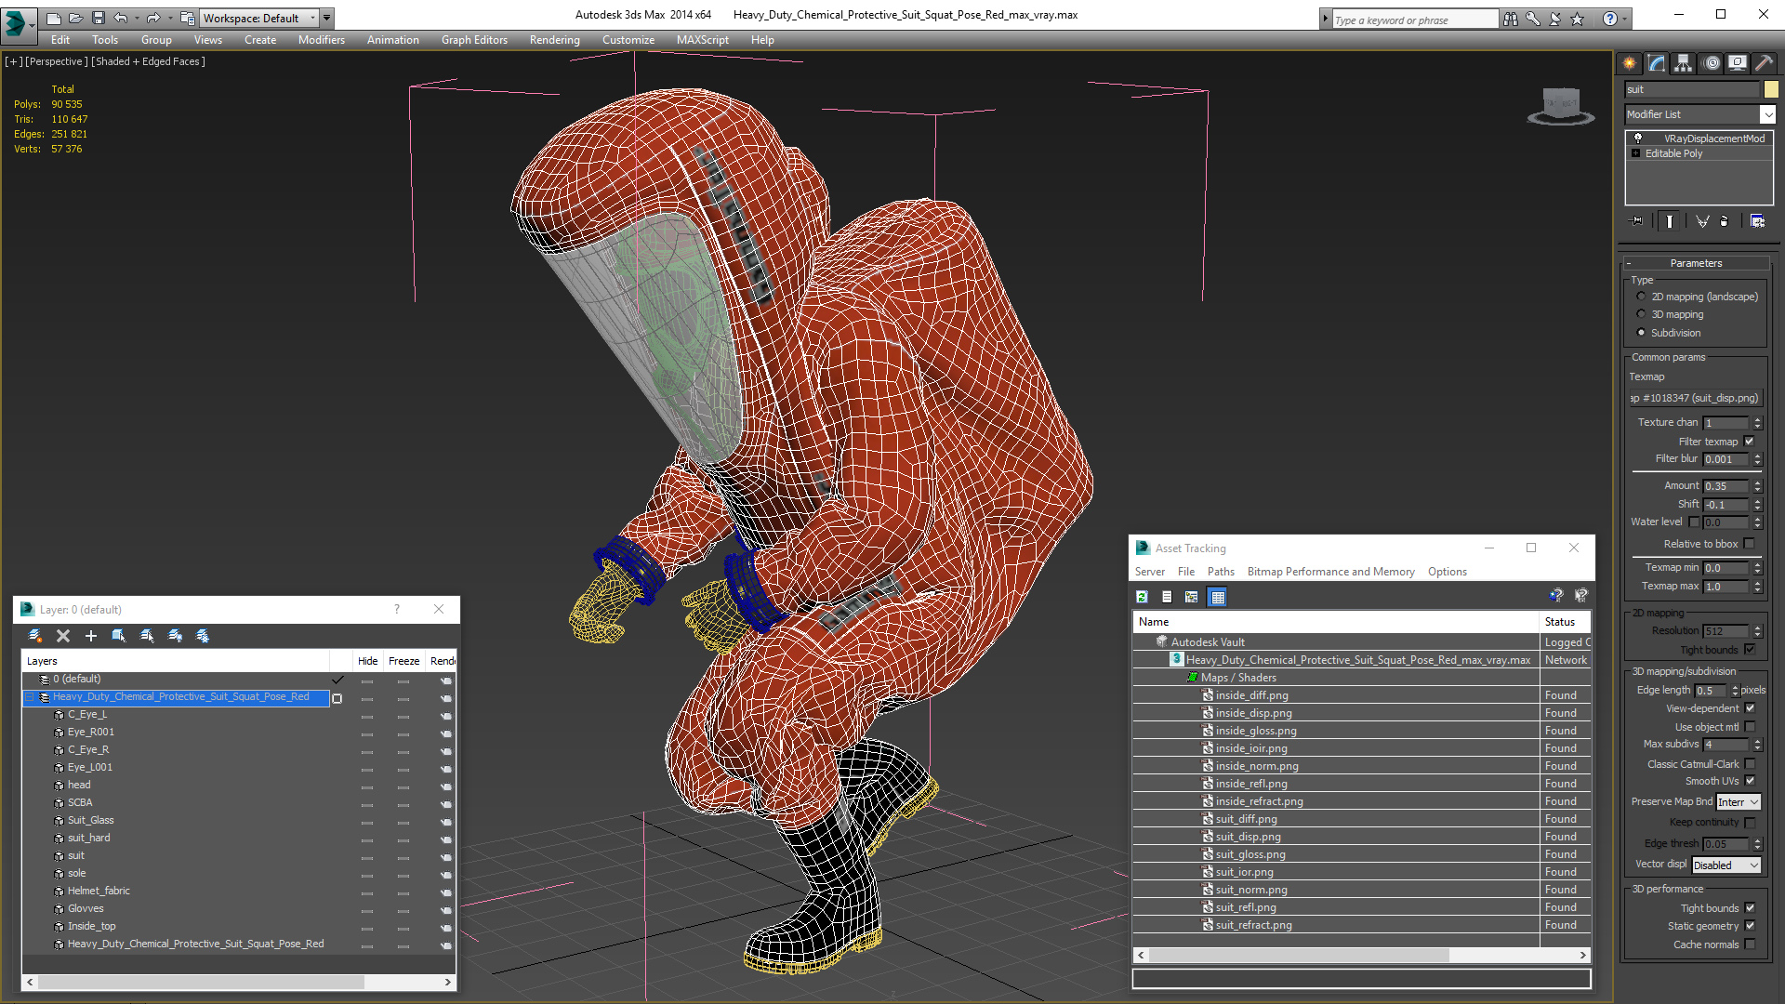Toggle Filter texmap checkbox

click(1749, 442)
